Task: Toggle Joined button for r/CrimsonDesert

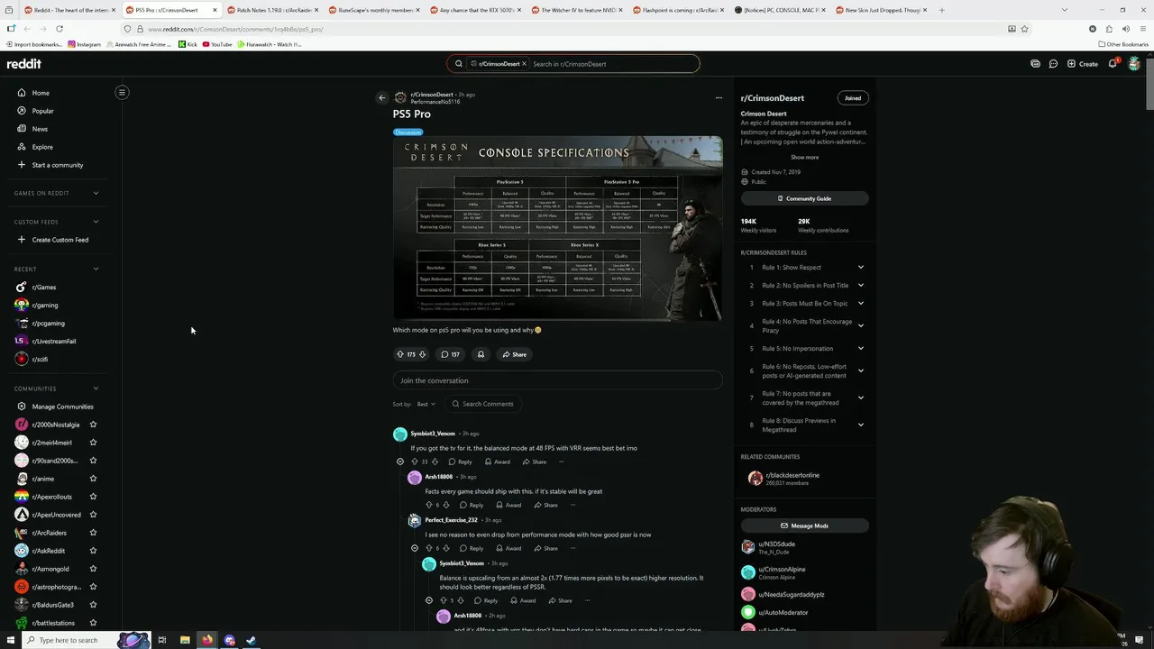Action: point(853,97)
